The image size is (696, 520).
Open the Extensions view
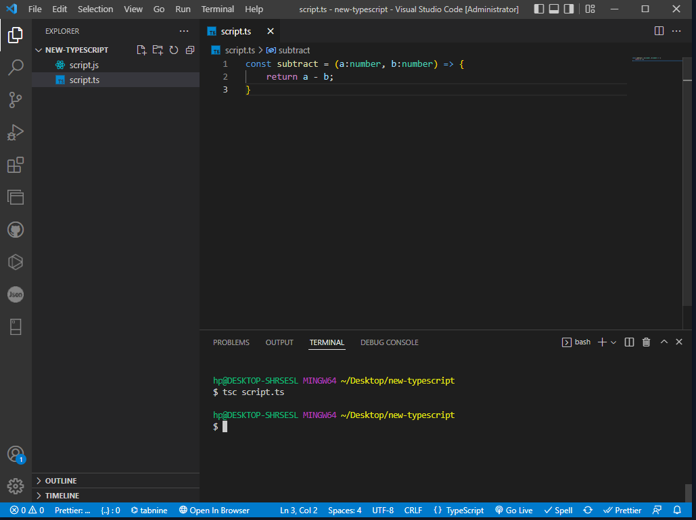[16, 165]
